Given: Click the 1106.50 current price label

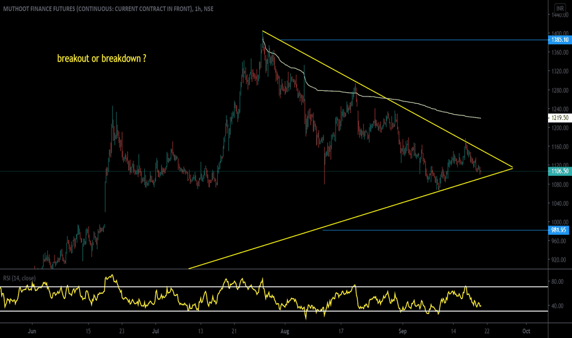Looking at the screenshot, I should pyautogui.click(x=560, y=171).
